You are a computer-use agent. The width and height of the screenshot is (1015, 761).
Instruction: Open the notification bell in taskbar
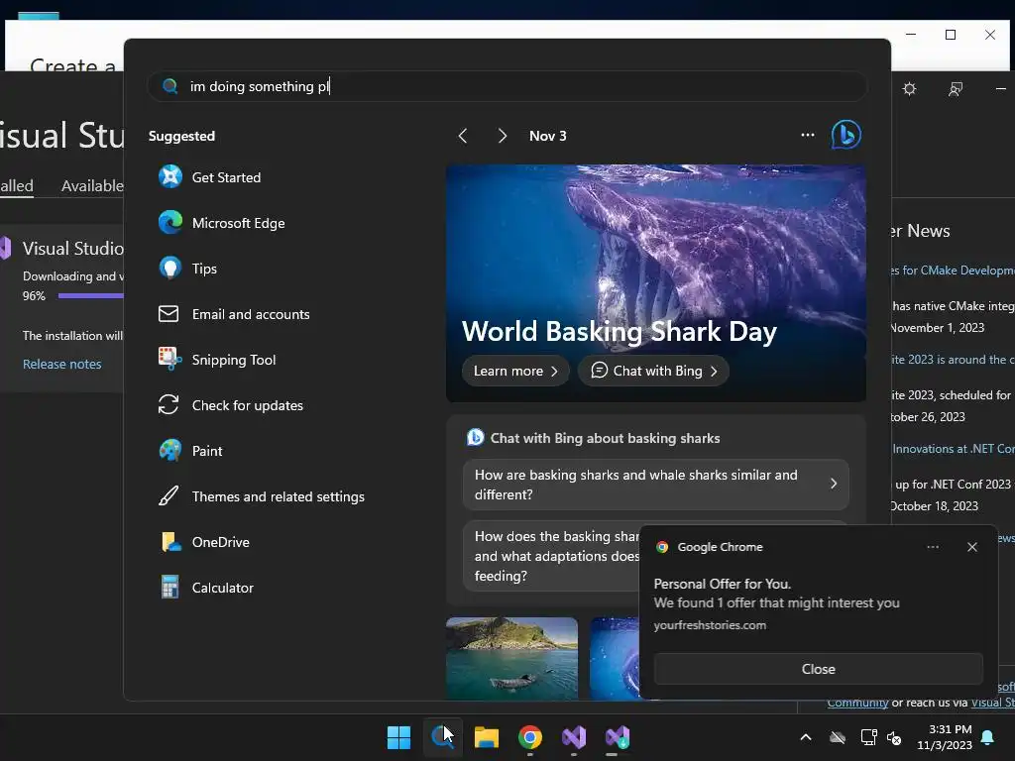click(988, 737)
